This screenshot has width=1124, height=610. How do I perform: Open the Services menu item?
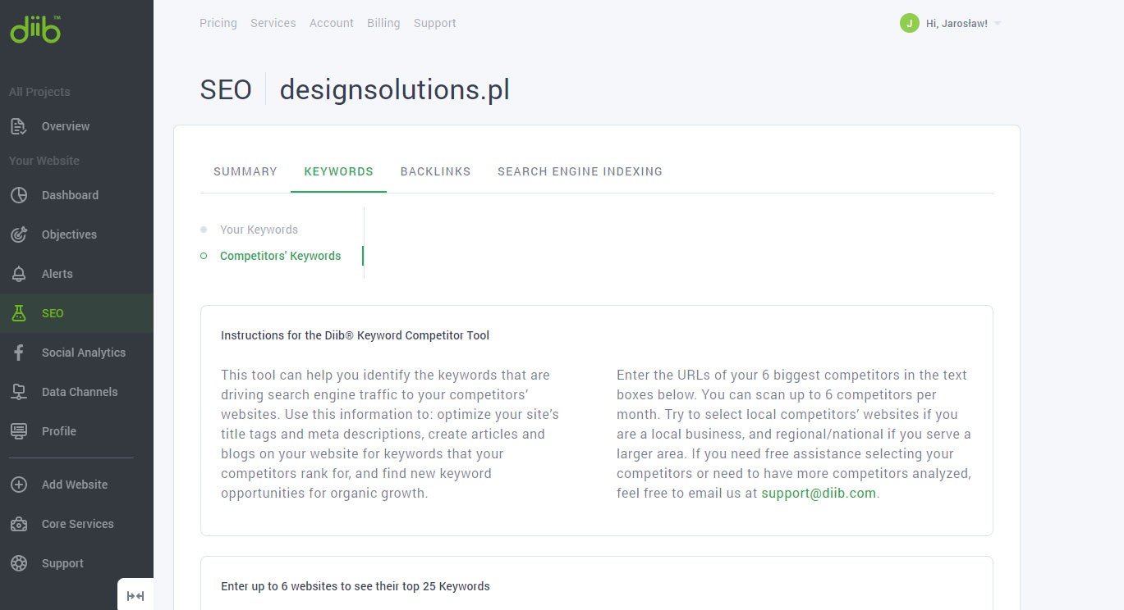tap(273, 23)
